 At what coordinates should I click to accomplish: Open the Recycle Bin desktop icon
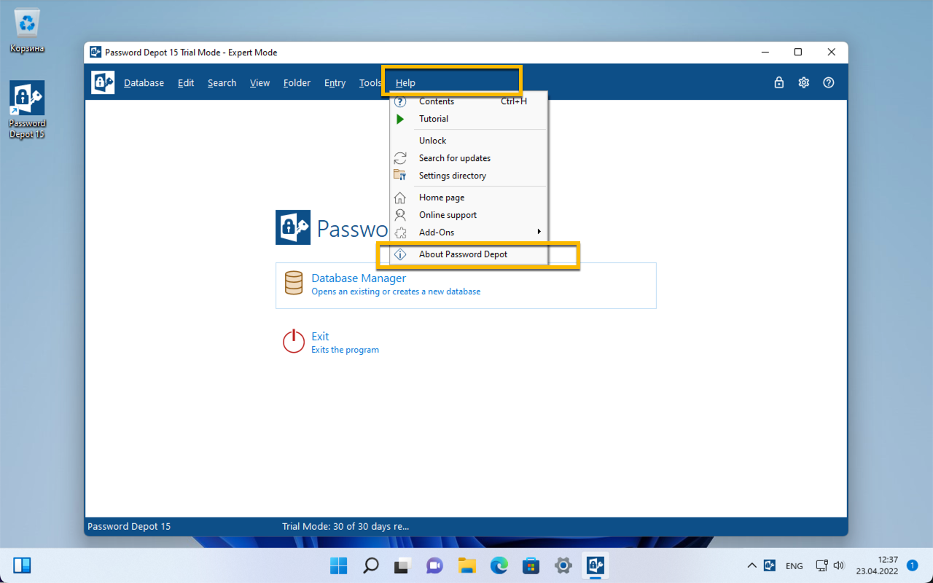27,31
